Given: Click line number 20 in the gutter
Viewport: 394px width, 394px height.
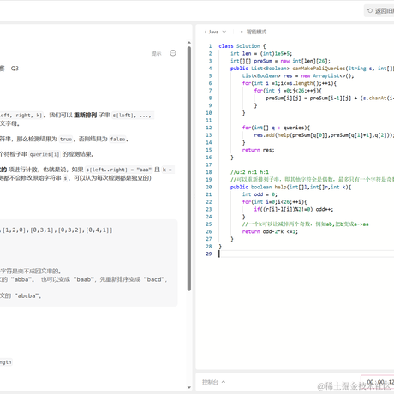Looking at the screenshot, I should click(x=209, y=187).
